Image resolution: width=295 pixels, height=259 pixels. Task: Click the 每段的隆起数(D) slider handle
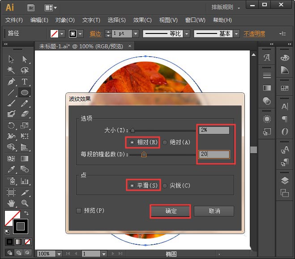(144, 154)
